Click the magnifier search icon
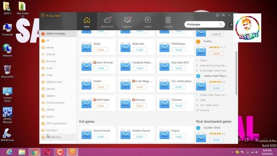The height and width of the screenshot is (156, 277). pyautogui.click(x=221, y=24)
